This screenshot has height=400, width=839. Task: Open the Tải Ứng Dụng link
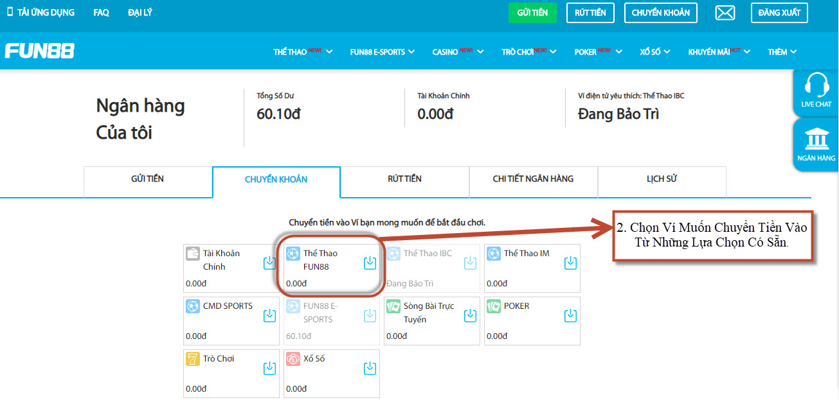46,12
